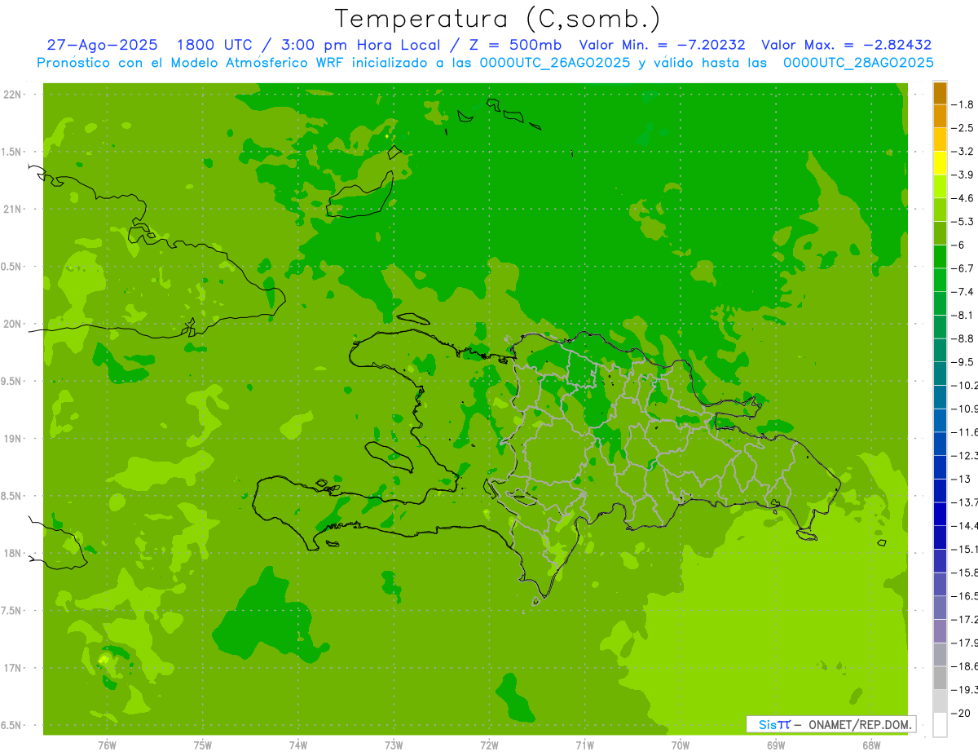This screenshot has width=978, height=756.
Task: Click the '0.5N' latitude axis label
Action: (12, 267)
